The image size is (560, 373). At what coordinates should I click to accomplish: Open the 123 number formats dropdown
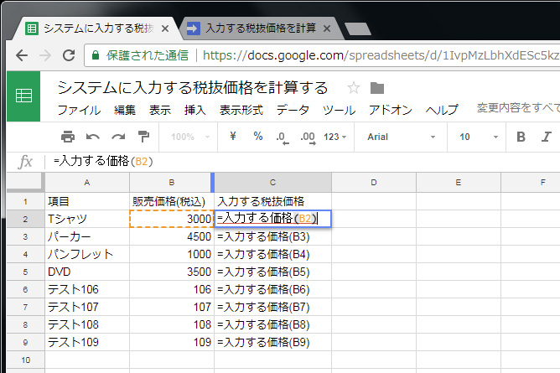(x=335, y=137)
